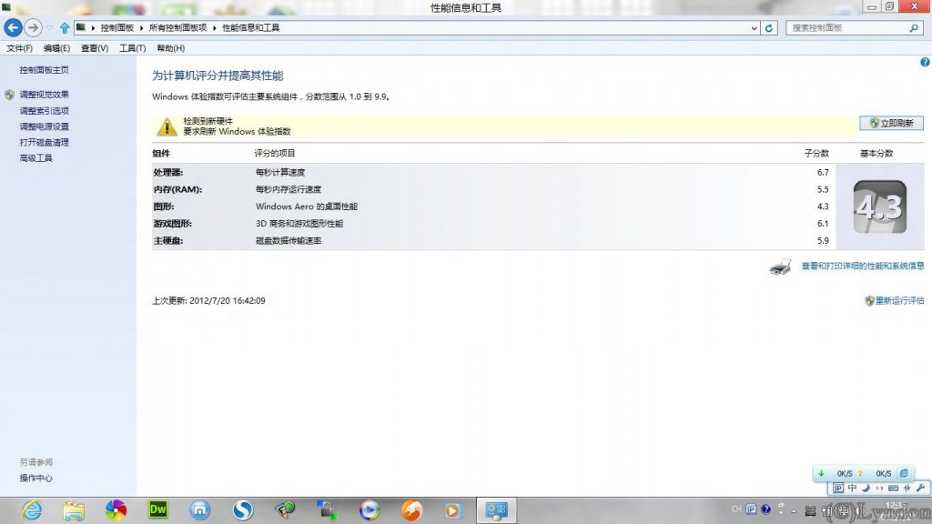Screen dimensions: 932x524
Task: Open File Explorer from the taskbar
Action: click(x=74, y=510)
